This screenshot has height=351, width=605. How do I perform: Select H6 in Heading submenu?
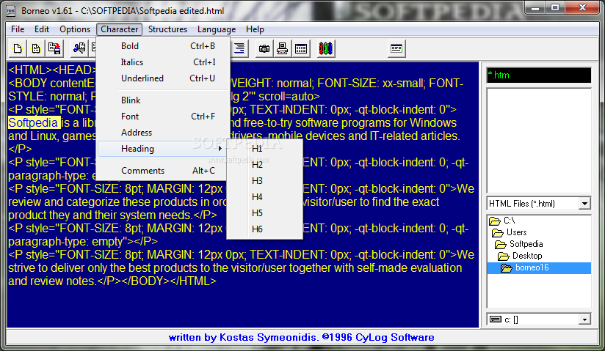point(264,229)
